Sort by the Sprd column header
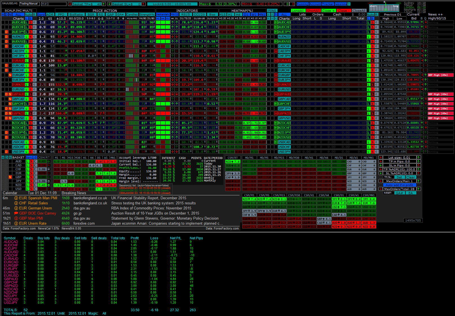 41,14
